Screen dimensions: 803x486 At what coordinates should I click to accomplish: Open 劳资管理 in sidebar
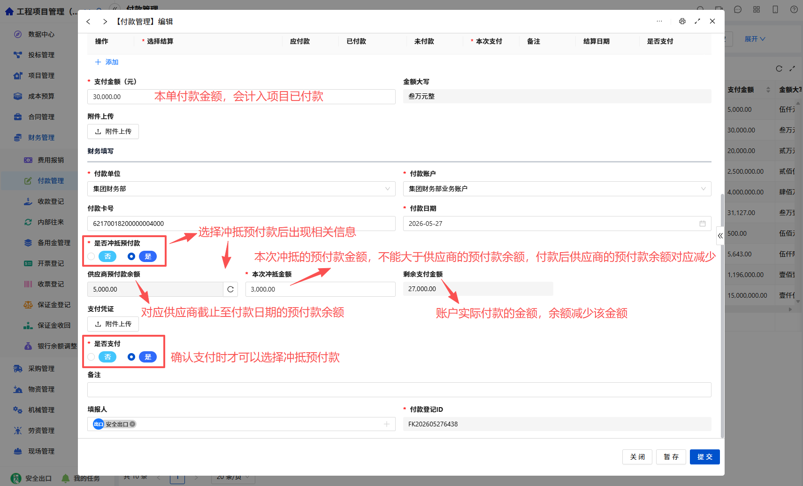(41, 431)
